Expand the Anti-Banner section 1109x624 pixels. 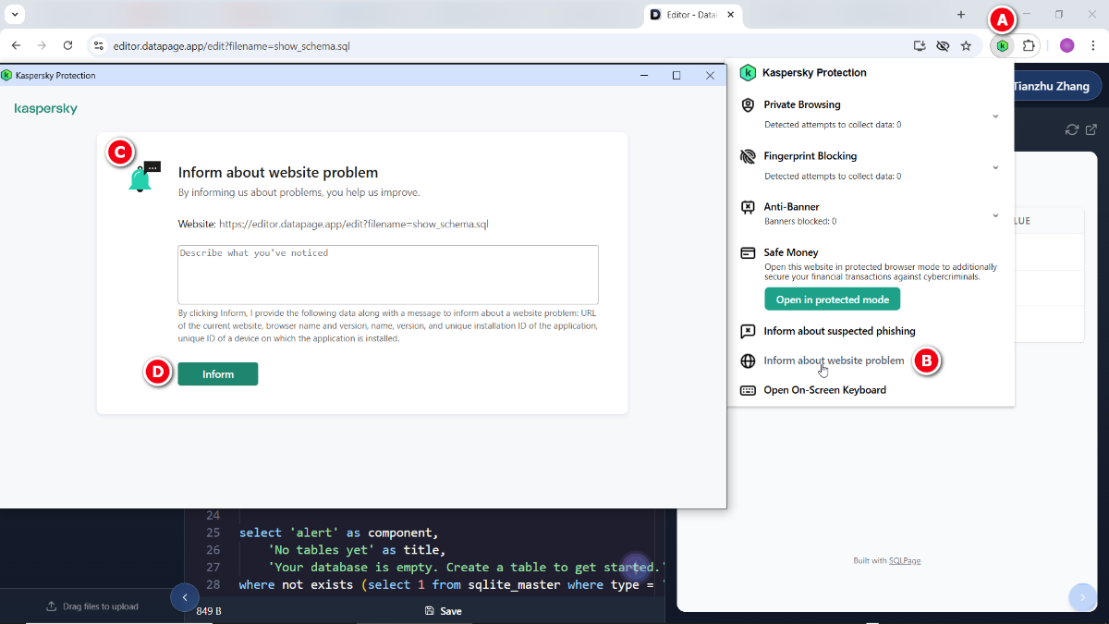click(995, 215)
